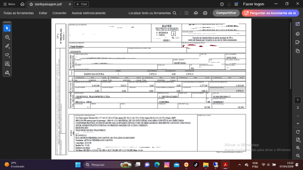Zoom out with magnifier minus
Viewport: 303px width, 170px height.
point(298,156)
